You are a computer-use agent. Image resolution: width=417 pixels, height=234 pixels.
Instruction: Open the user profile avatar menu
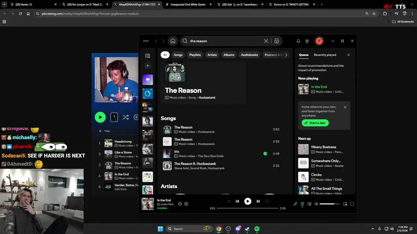319,41
